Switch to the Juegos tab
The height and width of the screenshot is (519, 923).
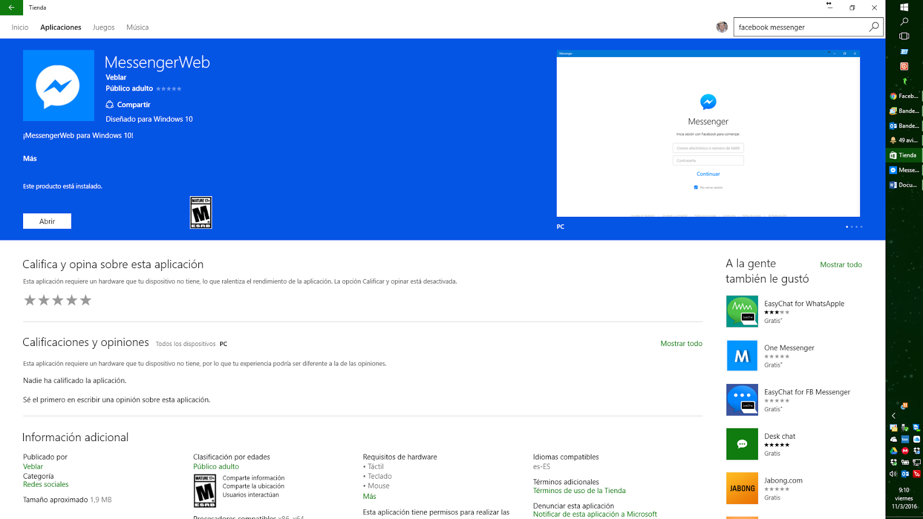point(103,27)
